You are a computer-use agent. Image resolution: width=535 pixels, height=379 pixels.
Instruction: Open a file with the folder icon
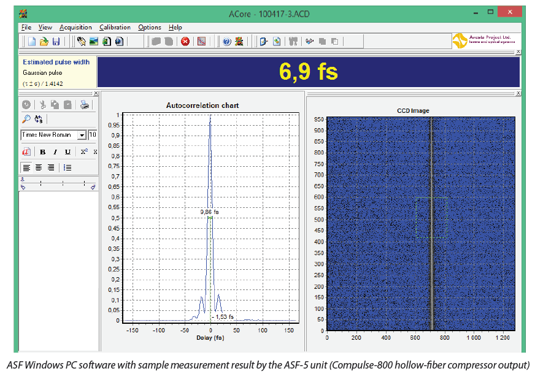click(x=44, y=42)
